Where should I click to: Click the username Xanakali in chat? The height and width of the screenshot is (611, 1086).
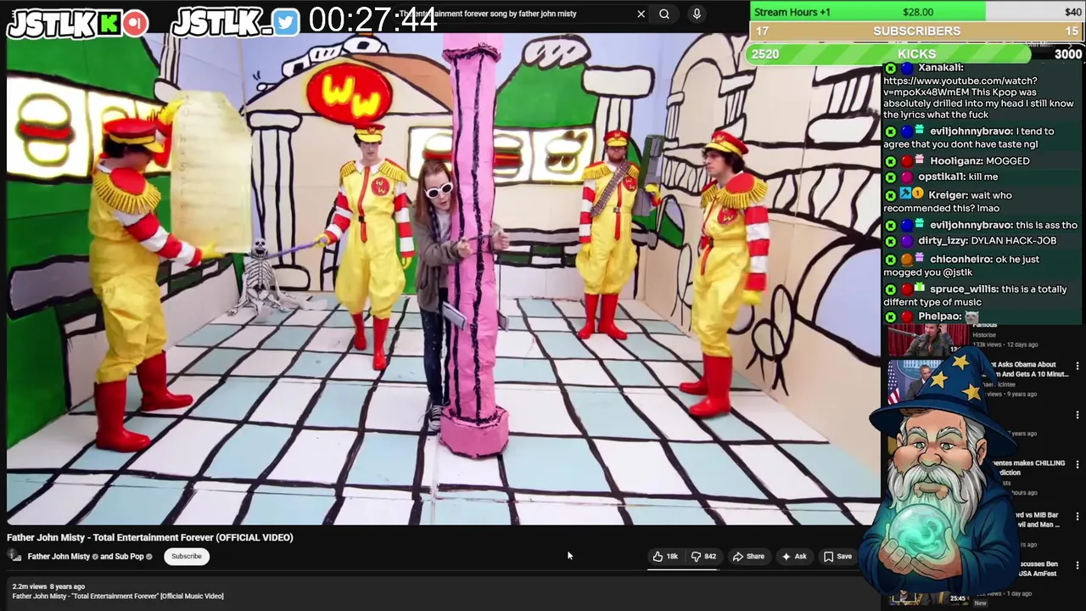point(940,67)
